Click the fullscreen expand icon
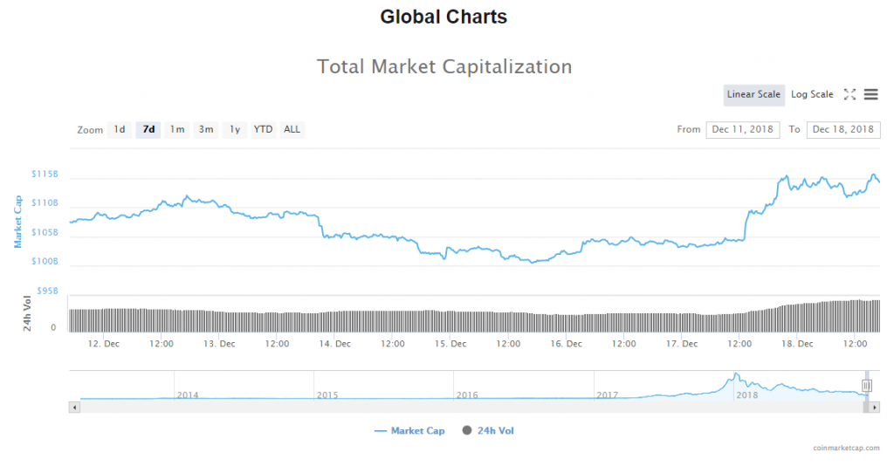This screenshot has width=894, height=466. [x=849, y=94]
